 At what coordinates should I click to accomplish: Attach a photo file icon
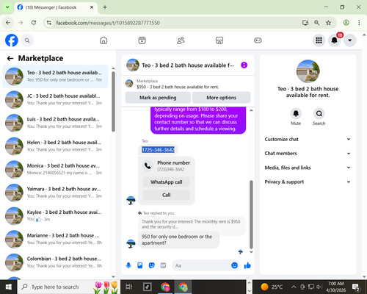[x=140, y=265]
